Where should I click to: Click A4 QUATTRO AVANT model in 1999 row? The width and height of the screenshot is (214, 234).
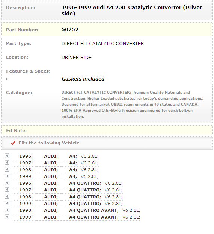click(94, 217)
